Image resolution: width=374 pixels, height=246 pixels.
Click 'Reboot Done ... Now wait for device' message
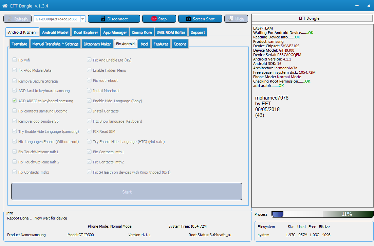[37, 218]
